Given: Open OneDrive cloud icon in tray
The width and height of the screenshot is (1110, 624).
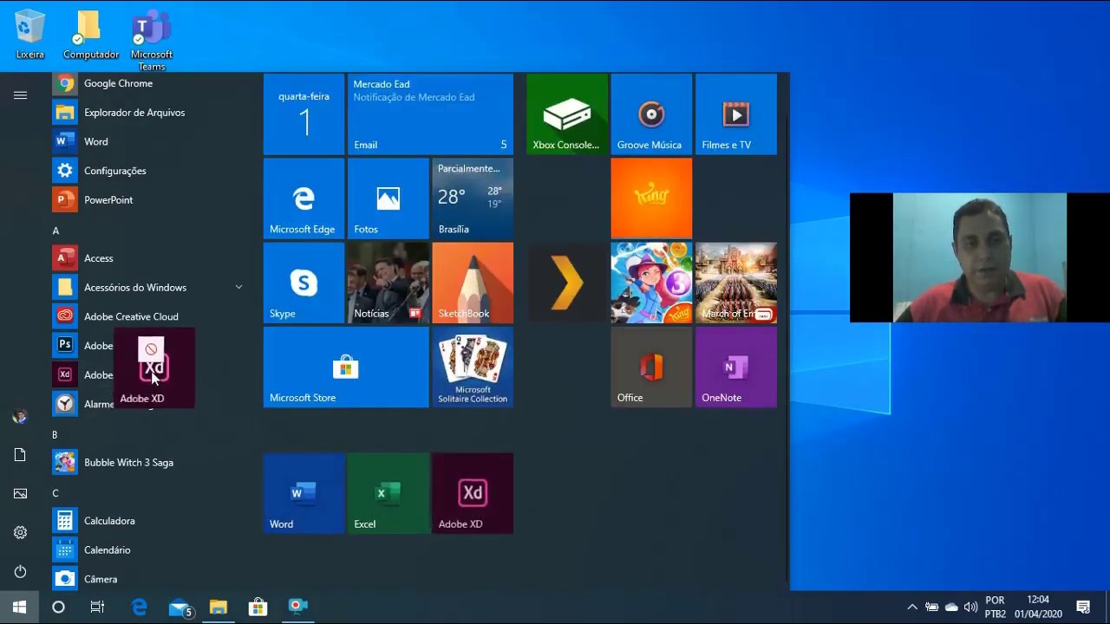Looking at the screenshot, I should coord(951,608).
